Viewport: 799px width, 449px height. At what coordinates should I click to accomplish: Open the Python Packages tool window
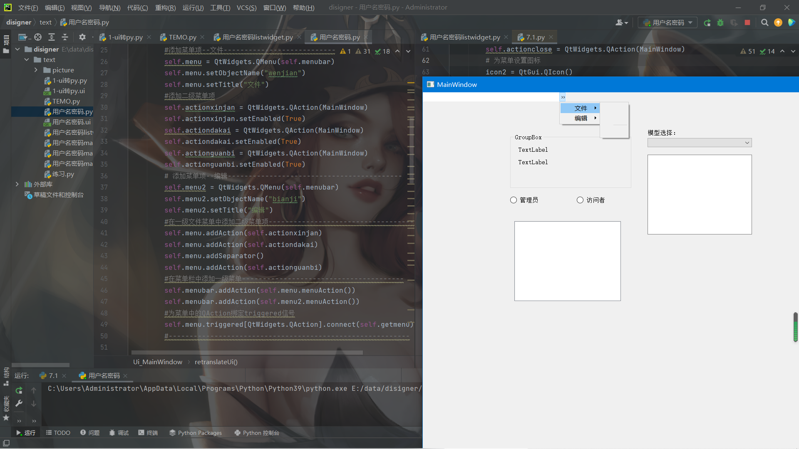[x=196, y=433]
